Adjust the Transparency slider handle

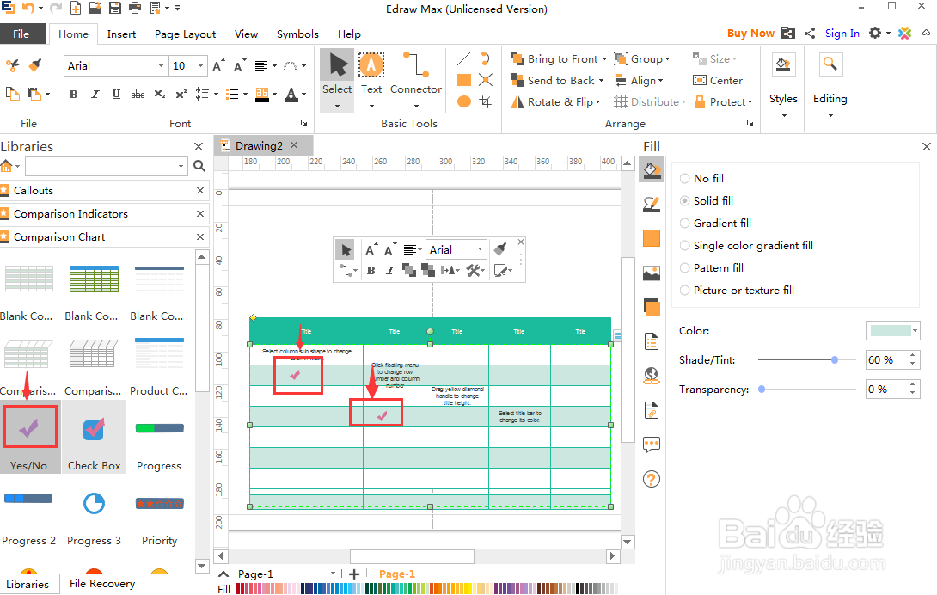(x=762, y=390)
